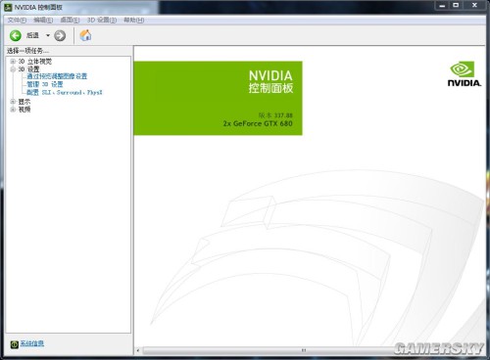Open the 3D 设置 menu

pyautogui.click(x=102, y=21)
